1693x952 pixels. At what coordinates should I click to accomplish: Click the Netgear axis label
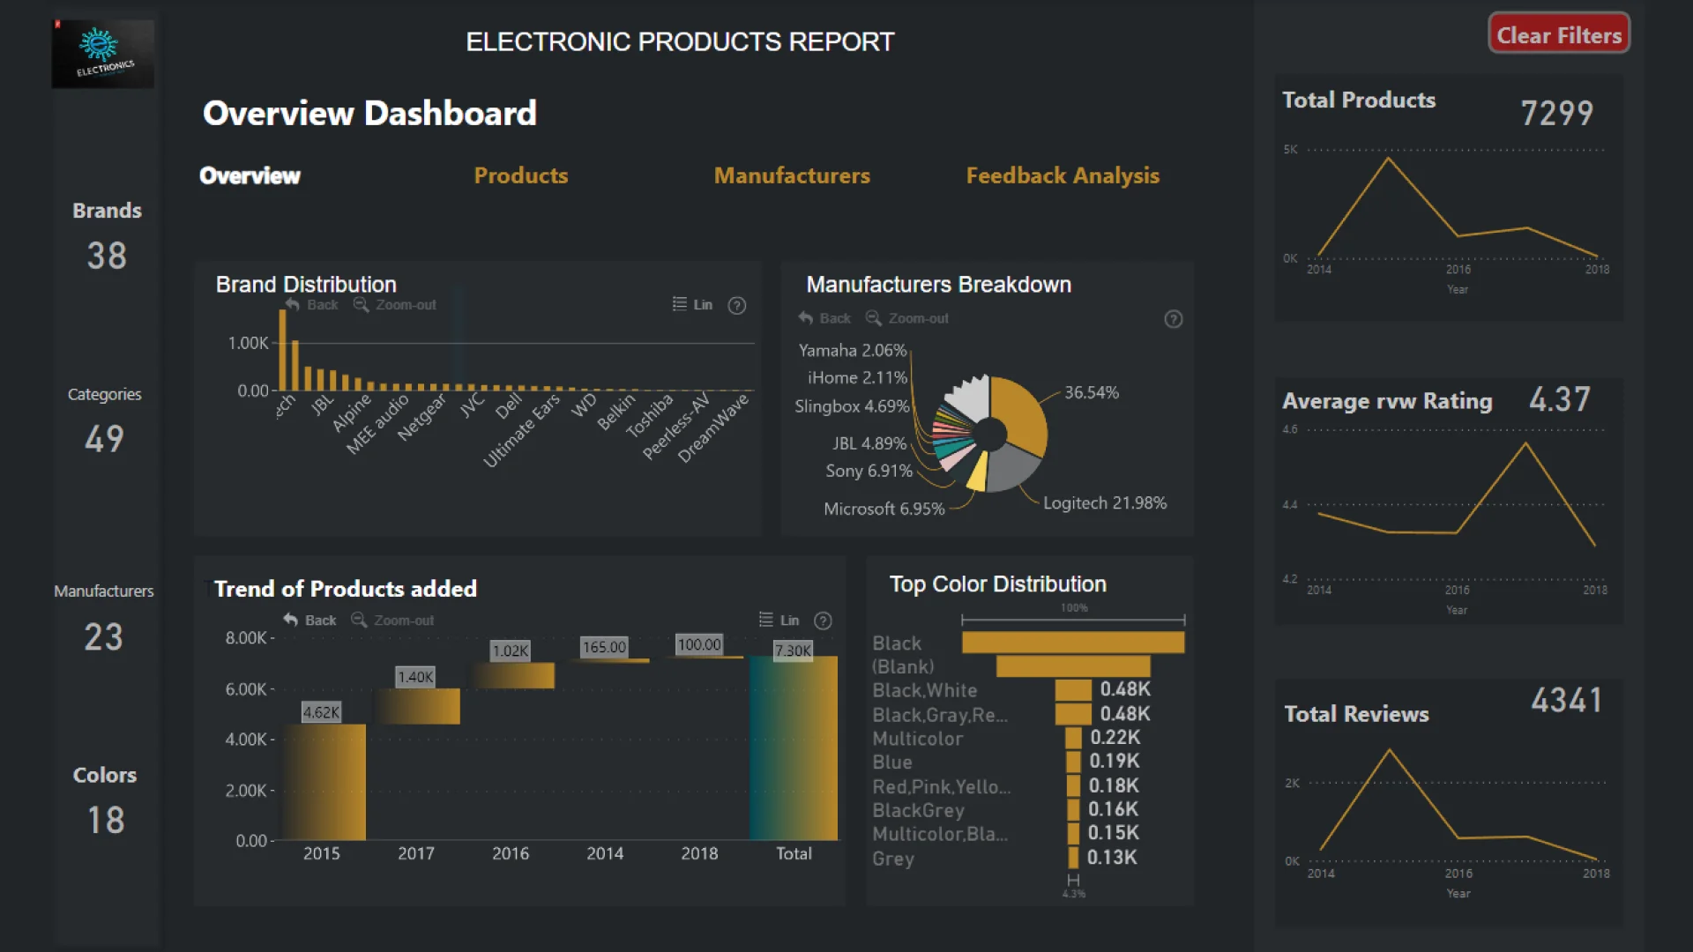pos(421,417)
